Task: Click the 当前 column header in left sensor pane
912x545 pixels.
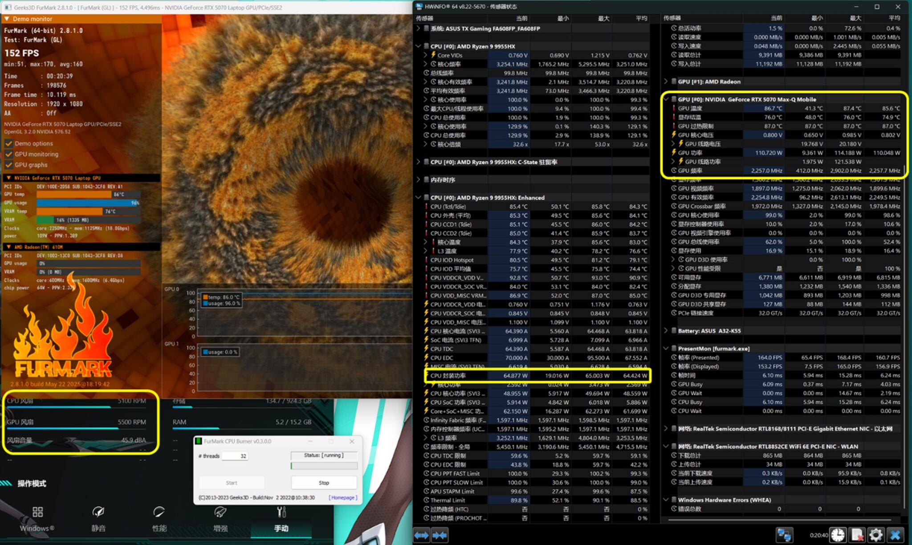Action: (521, 18)
